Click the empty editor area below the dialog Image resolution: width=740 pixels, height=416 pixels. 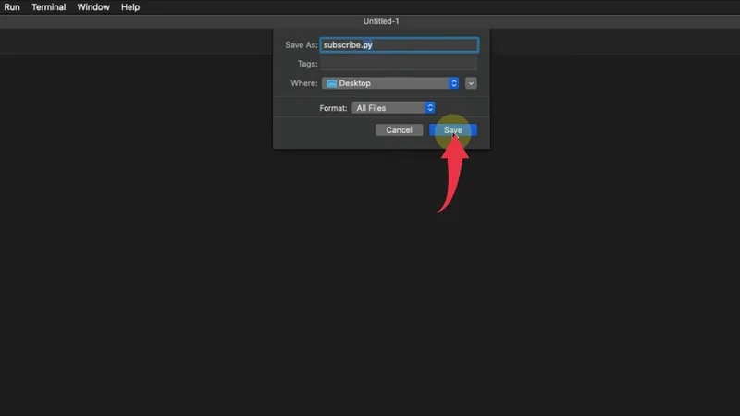tap(370, 296)
